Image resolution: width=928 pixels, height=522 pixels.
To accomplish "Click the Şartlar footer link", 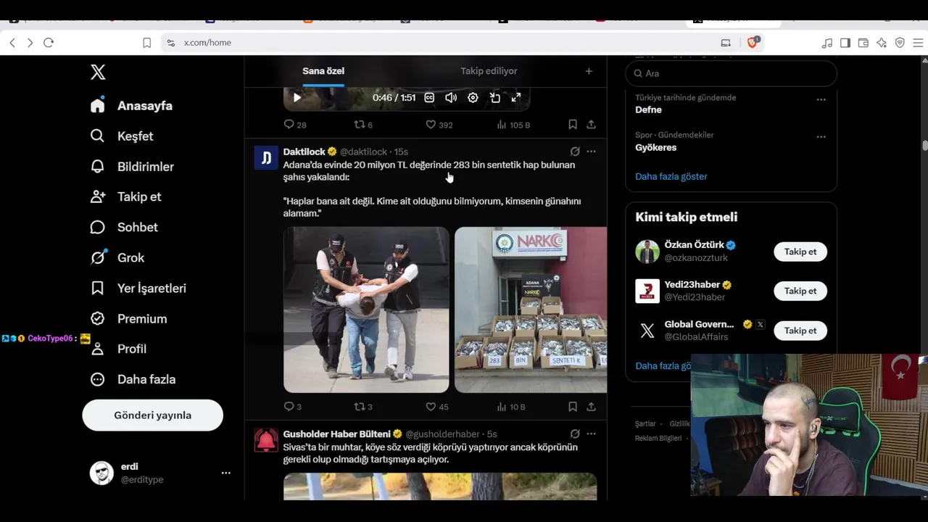I will [x=645, y=424].
